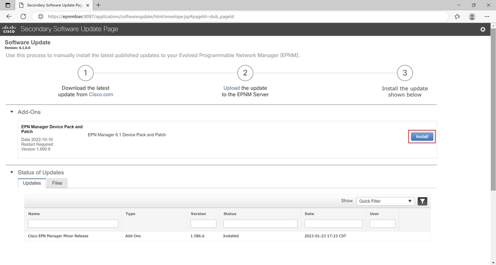Focus the Date filter field
The width and height of the screenshot is (496, 265).
tap(334, 224)
